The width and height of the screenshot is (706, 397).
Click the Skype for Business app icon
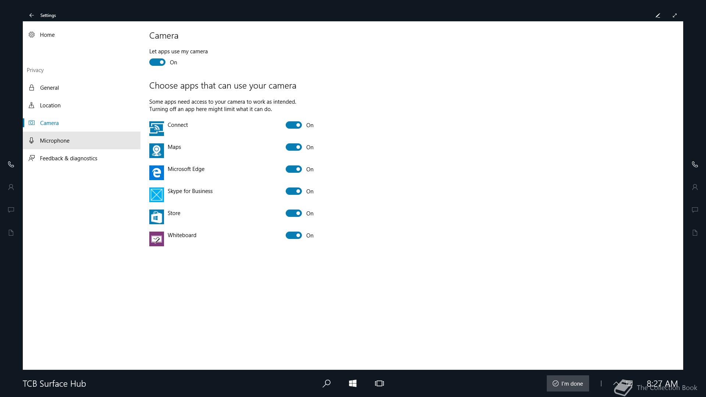[157, 195]
